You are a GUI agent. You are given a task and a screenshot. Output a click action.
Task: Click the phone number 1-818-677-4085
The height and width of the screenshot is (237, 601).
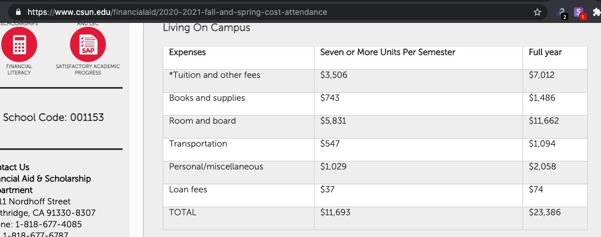[48, 224]
